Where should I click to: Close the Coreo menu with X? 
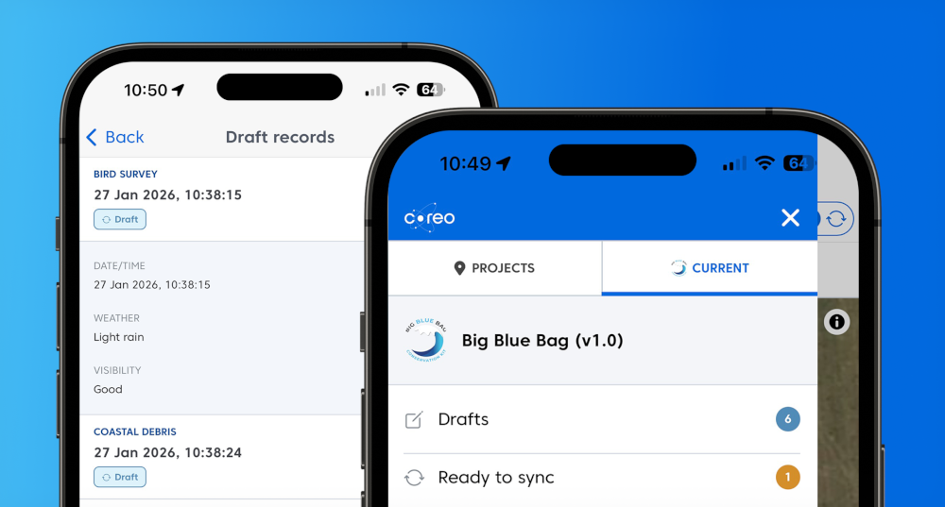790,218
